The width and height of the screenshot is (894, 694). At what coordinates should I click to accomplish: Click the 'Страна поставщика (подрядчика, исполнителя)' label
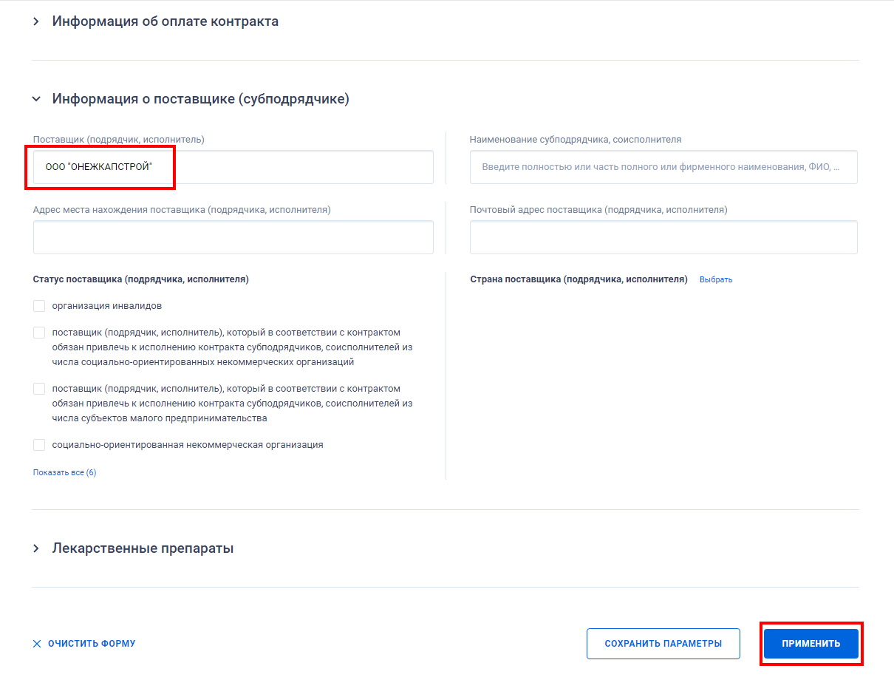[579, 279]
